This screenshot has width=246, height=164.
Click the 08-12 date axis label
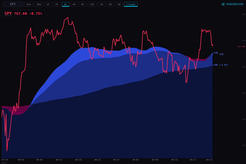coord(59,160)
